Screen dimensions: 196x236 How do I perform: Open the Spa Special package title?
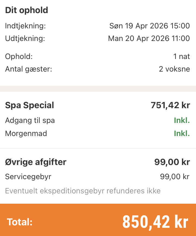point(29,105)
